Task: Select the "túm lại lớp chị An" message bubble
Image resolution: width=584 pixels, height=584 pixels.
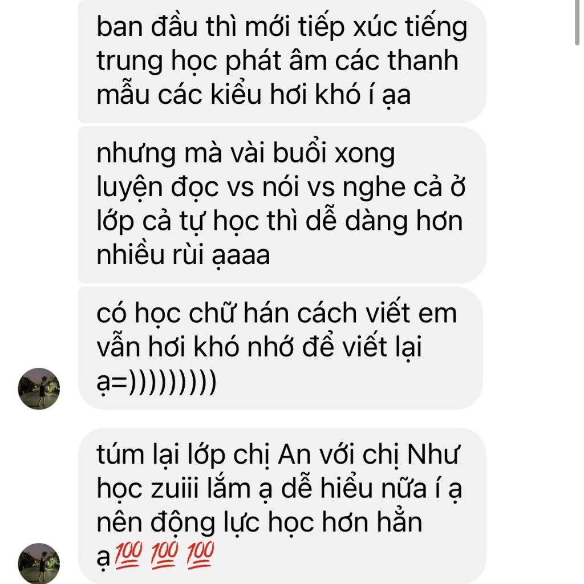Action: click(x=282, y=506)
